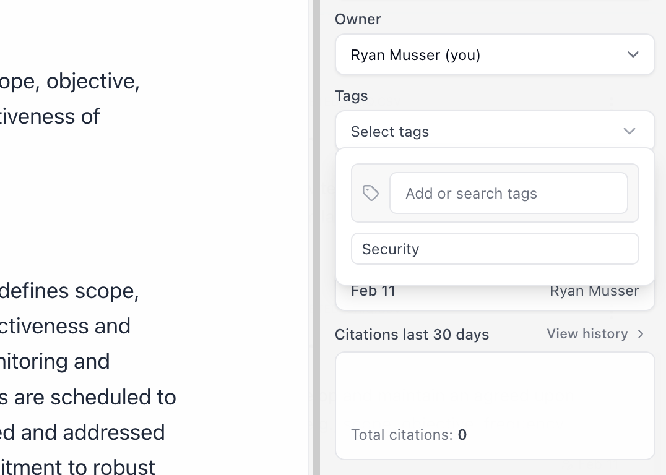The width and height of the screenshot is (666, 475).
Task: Click the Security tag text label
Action: (391, 249)
